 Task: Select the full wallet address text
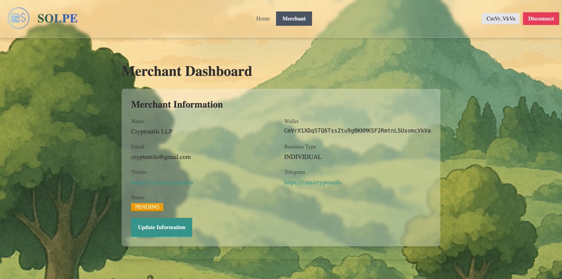coord(357,130)
